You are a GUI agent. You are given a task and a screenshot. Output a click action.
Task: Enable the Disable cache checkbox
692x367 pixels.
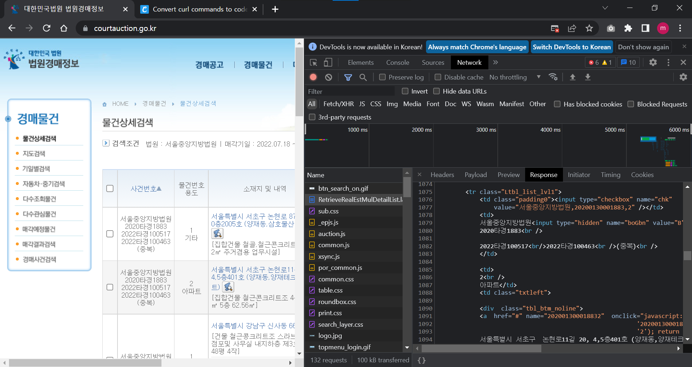[438, 77]
